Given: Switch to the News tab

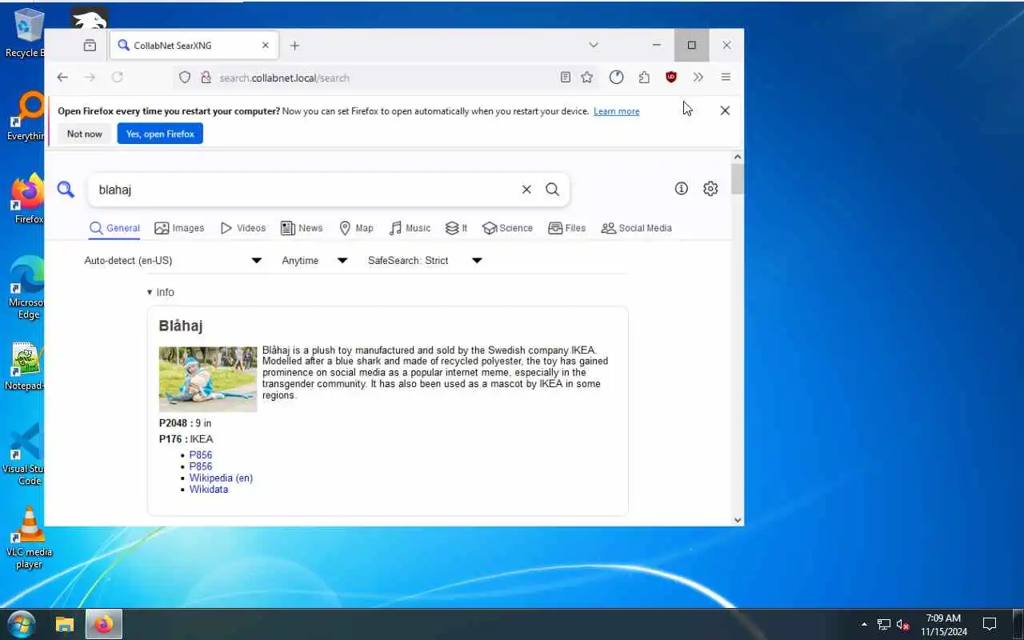Looking at the screenshot, I should [302, 228].
